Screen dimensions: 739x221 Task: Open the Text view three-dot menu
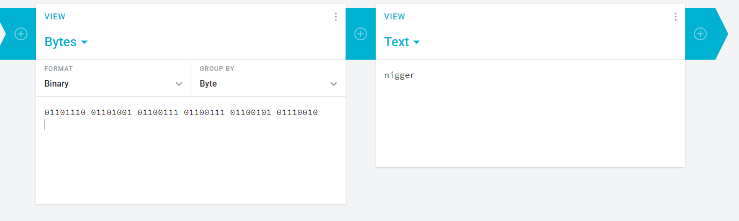[x=676, y=17]
